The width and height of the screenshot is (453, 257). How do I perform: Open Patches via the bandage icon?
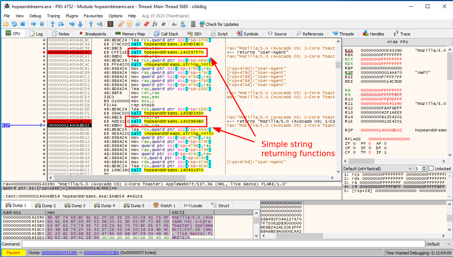(121, 24)
